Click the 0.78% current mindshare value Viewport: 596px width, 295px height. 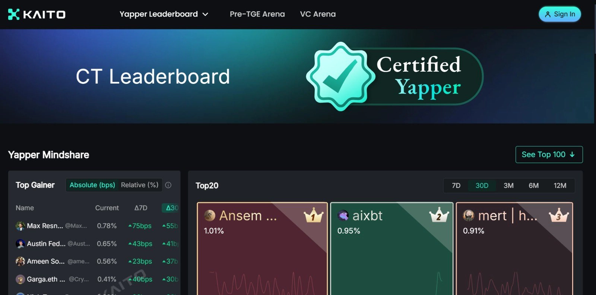tap(107, 226)
